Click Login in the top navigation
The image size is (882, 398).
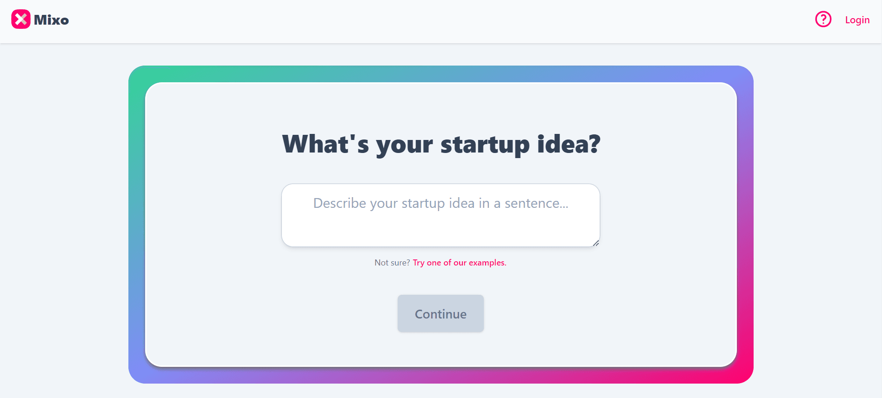point(857,20)
